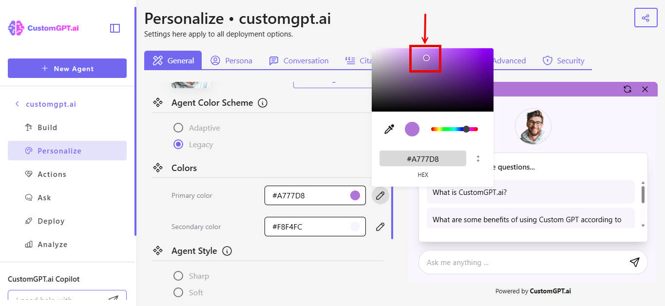Viewport: 665px width, 306px height.
Task: Select the Adaptive color scheme option
Action: 178,128
